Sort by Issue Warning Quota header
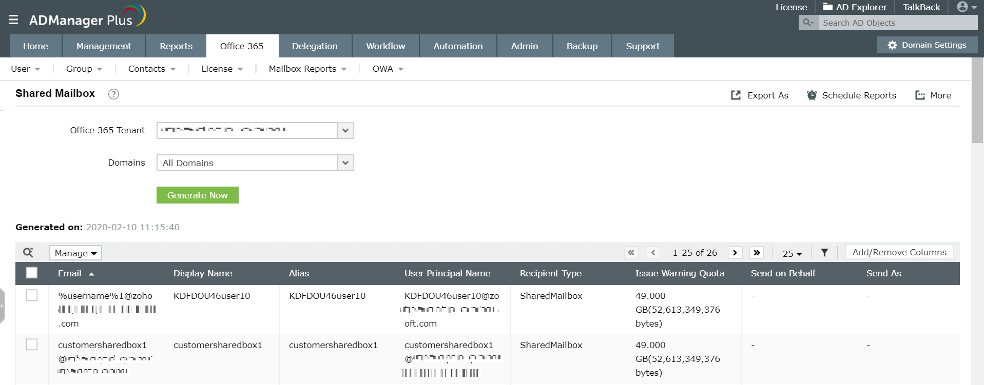The image size is (984, 385). pos(680,273)
